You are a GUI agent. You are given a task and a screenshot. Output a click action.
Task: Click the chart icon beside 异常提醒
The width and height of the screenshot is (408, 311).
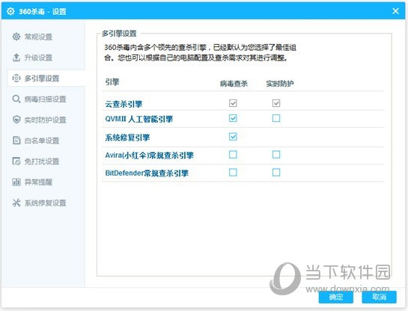click(16, 182)
